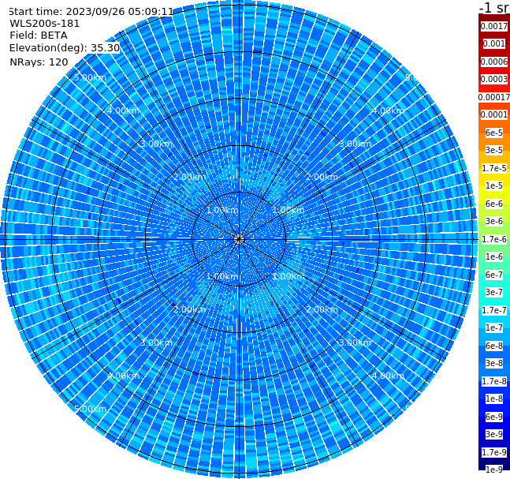
Task: Click the 1.7e-7 colorbar label
Action: (494, 310)
